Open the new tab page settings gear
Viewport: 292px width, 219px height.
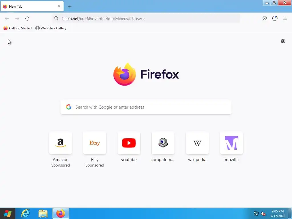pyautogui.click(x=283, y=41)
